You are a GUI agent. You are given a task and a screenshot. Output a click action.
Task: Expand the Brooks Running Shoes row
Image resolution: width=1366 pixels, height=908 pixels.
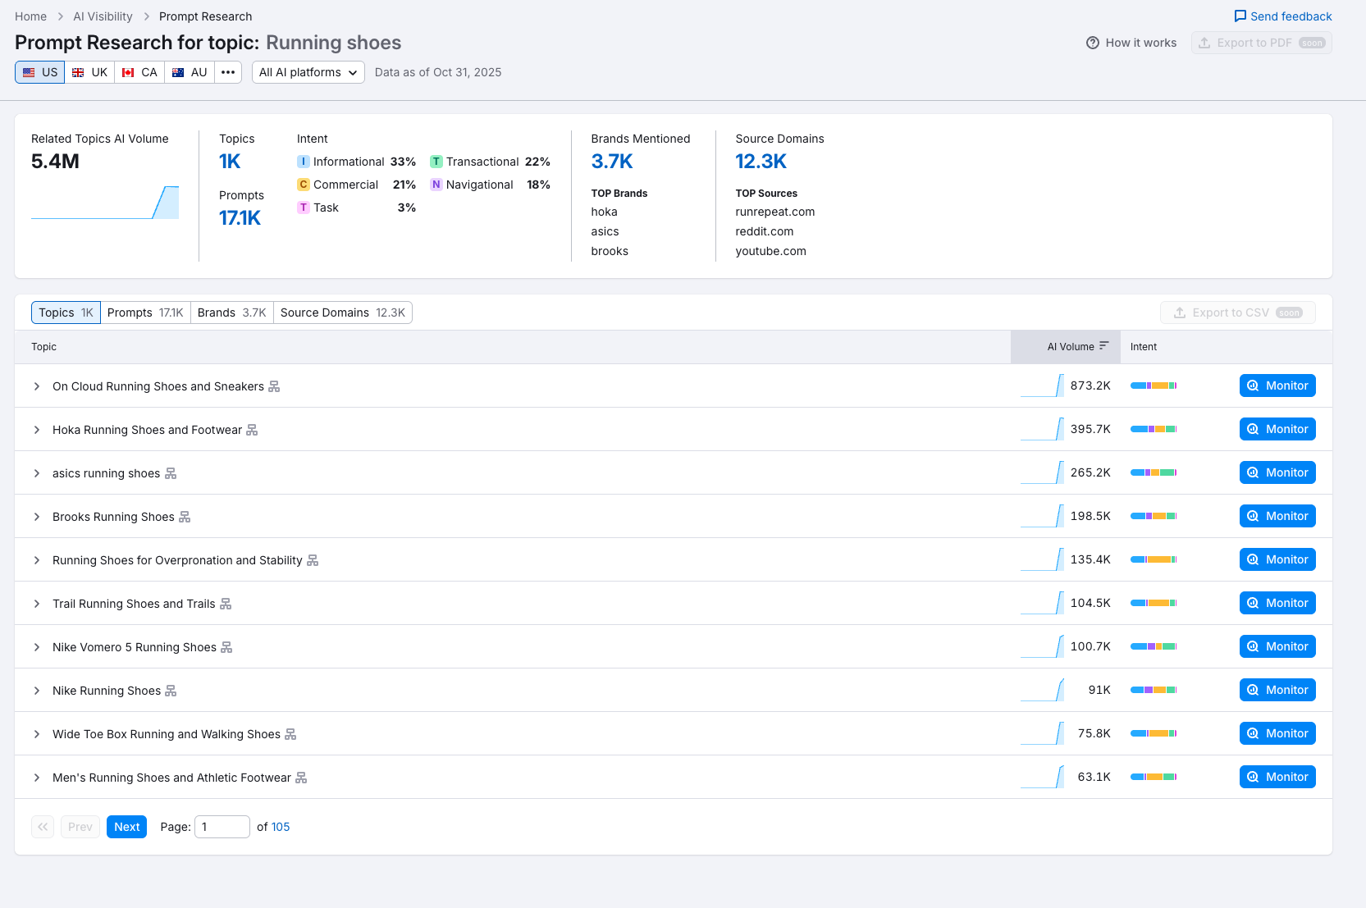coord(37,517)
